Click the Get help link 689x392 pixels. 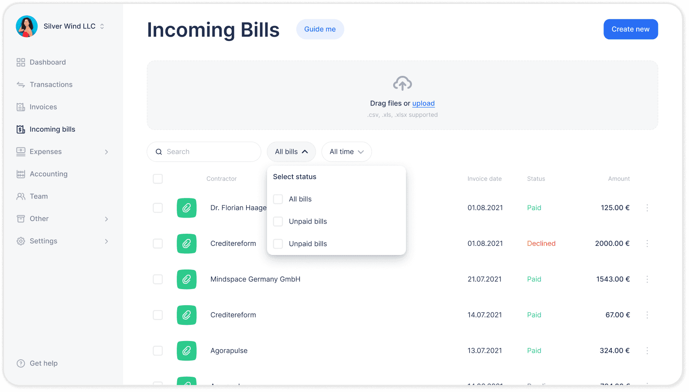click(44, 363)
